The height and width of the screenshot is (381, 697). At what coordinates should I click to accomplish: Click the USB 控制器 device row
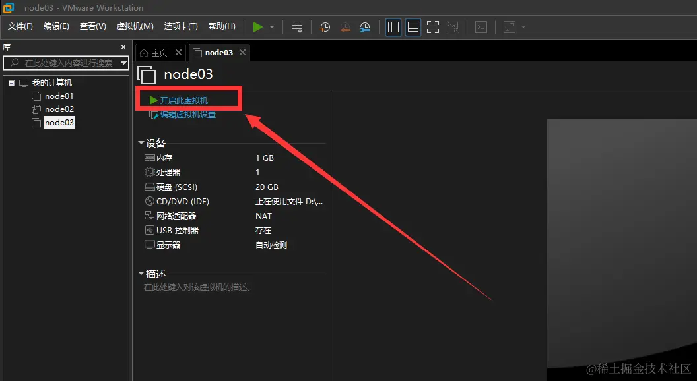pyautogui.click(x=234, y=231)
